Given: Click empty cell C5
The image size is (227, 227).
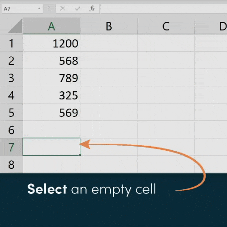Looking at the screenshot, I should point(166,112).
